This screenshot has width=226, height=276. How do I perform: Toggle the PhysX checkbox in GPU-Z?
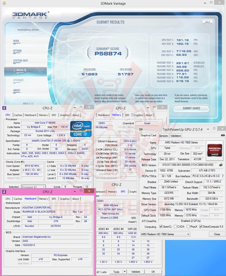188,227
